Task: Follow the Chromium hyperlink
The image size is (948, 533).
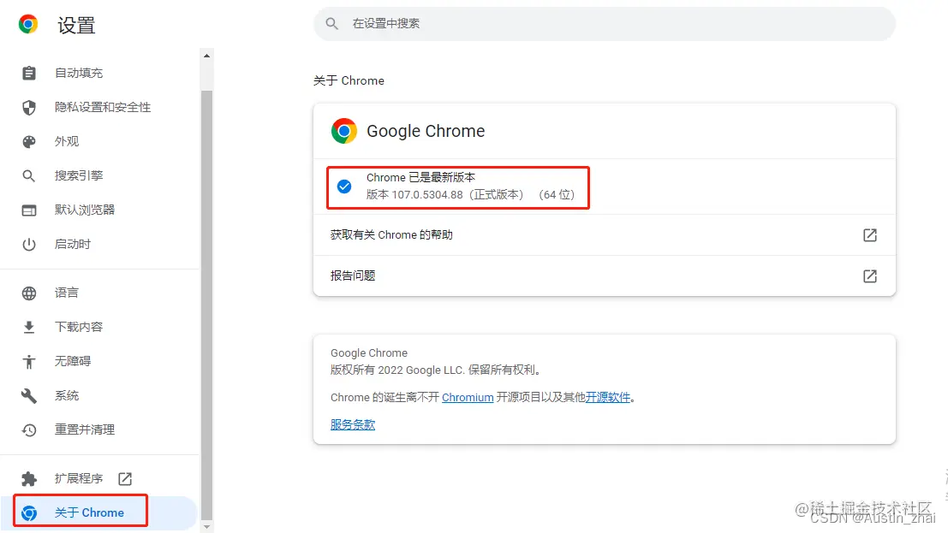Action: pos(468,398)
